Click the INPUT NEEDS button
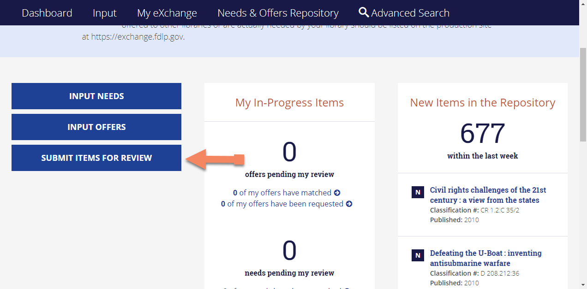This screenshot has width=587, height=289. coord(96,96)
